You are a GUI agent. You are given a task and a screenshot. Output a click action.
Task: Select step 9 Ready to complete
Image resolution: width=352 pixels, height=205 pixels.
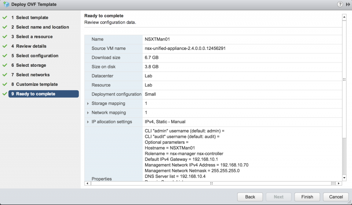click(44, 94)
